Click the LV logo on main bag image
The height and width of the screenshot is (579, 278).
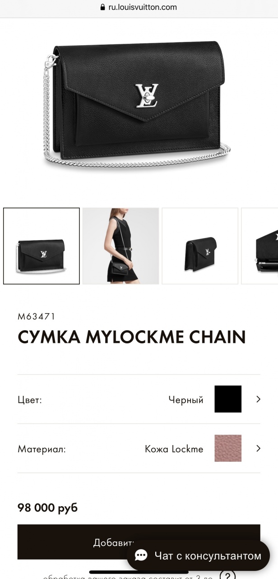(x=147, y=95)
